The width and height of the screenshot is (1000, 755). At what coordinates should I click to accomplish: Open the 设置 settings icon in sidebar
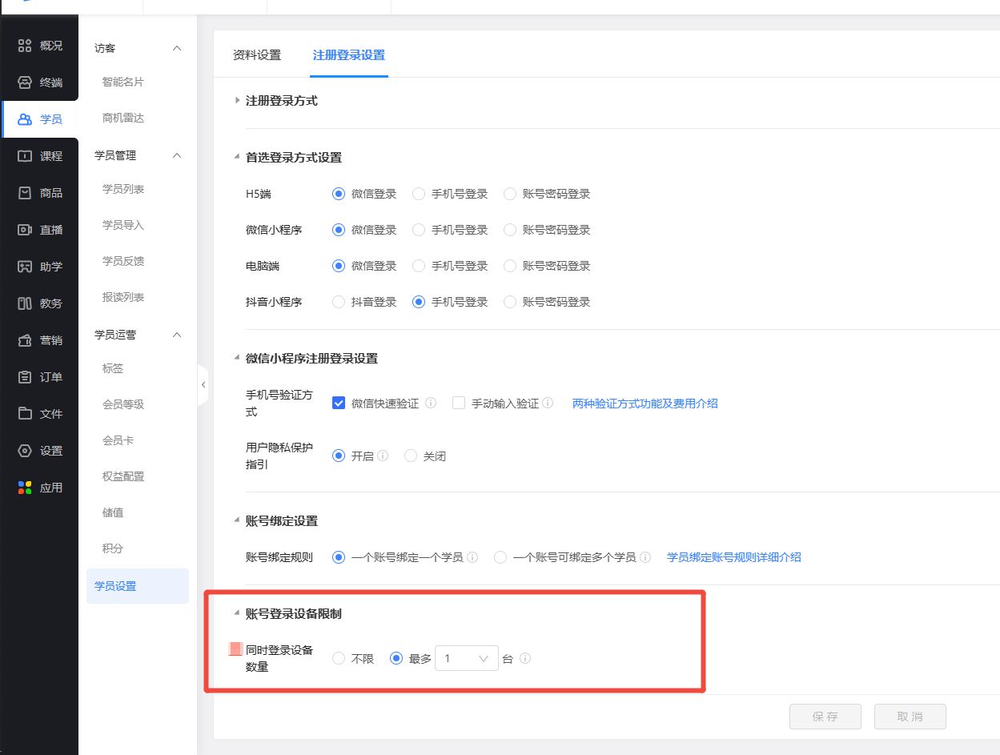tap(25, 451)
